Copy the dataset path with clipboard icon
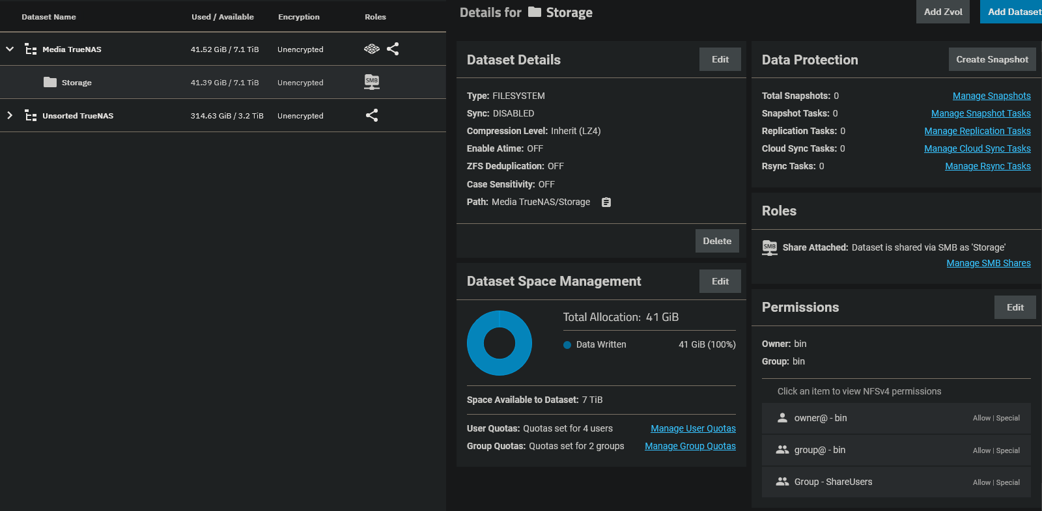The image size is (1042, 511). point(606,202)
